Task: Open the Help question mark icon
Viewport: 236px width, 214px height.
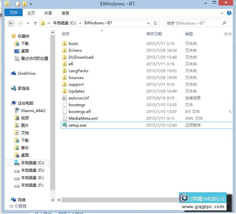Action: [229, 13]
